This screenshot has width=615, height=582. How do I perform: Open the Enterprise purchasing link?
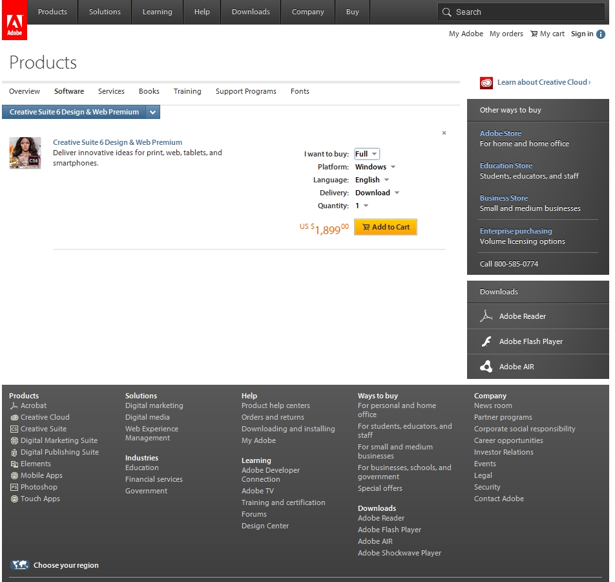click(x=516, y=231)
